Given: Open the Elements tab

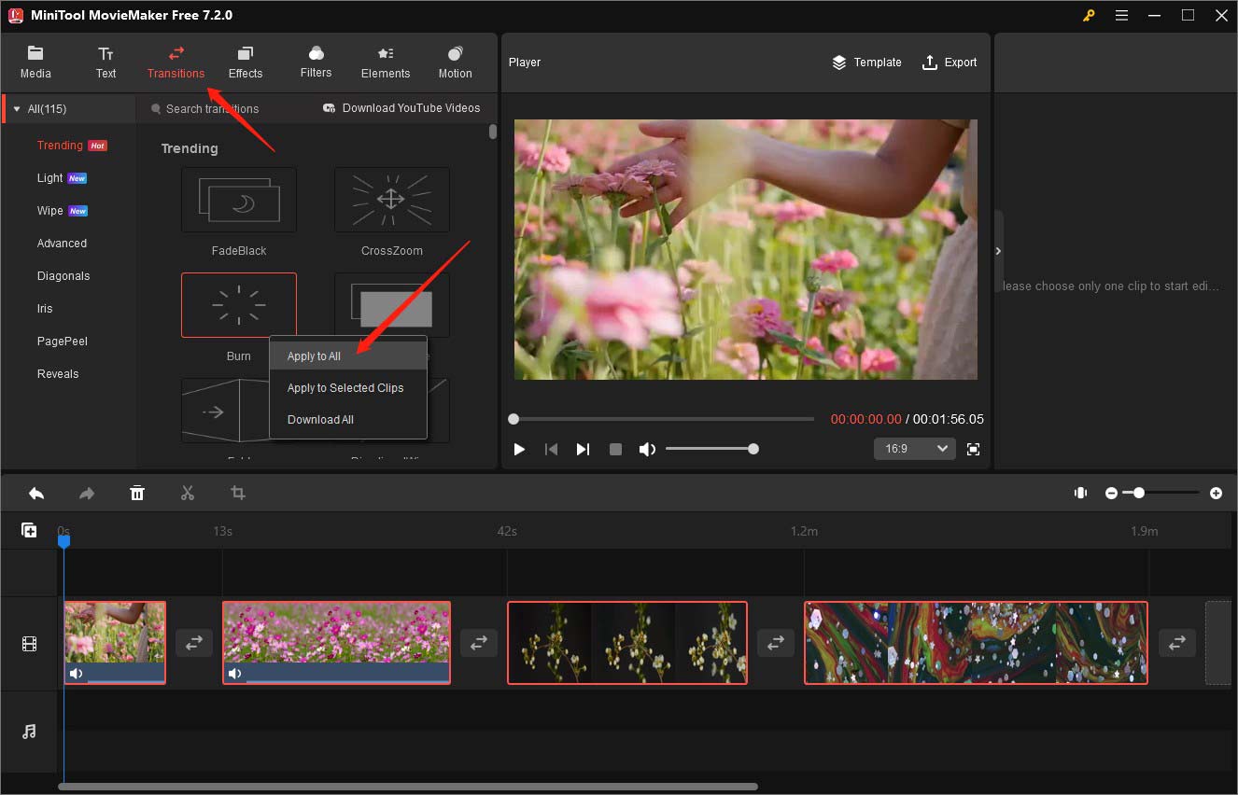Looking at the screenshot, I should 386,63.
